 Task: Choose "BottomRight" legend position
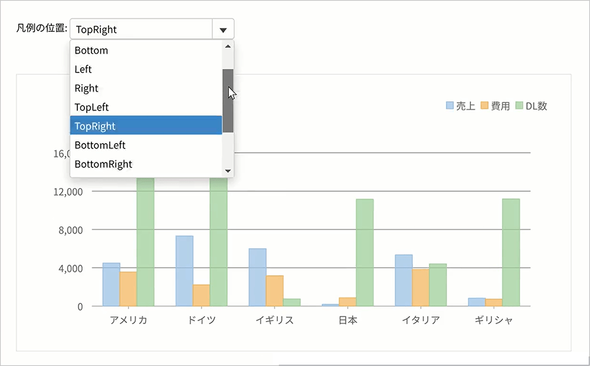[103, 164]
